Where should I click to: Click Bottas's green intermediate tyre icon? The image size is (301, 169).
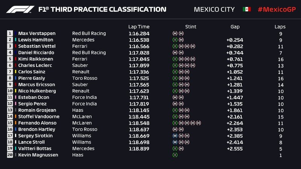coord(175,148)
